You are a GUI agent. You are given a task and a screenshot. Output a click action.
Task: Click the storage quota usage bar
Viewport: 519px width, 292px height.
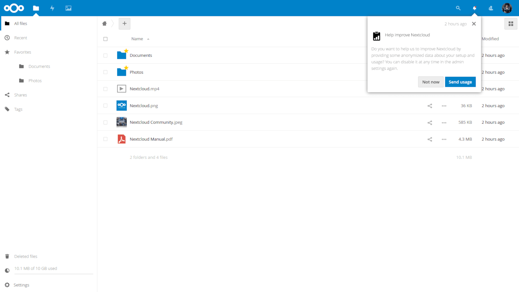pos(54,274)
